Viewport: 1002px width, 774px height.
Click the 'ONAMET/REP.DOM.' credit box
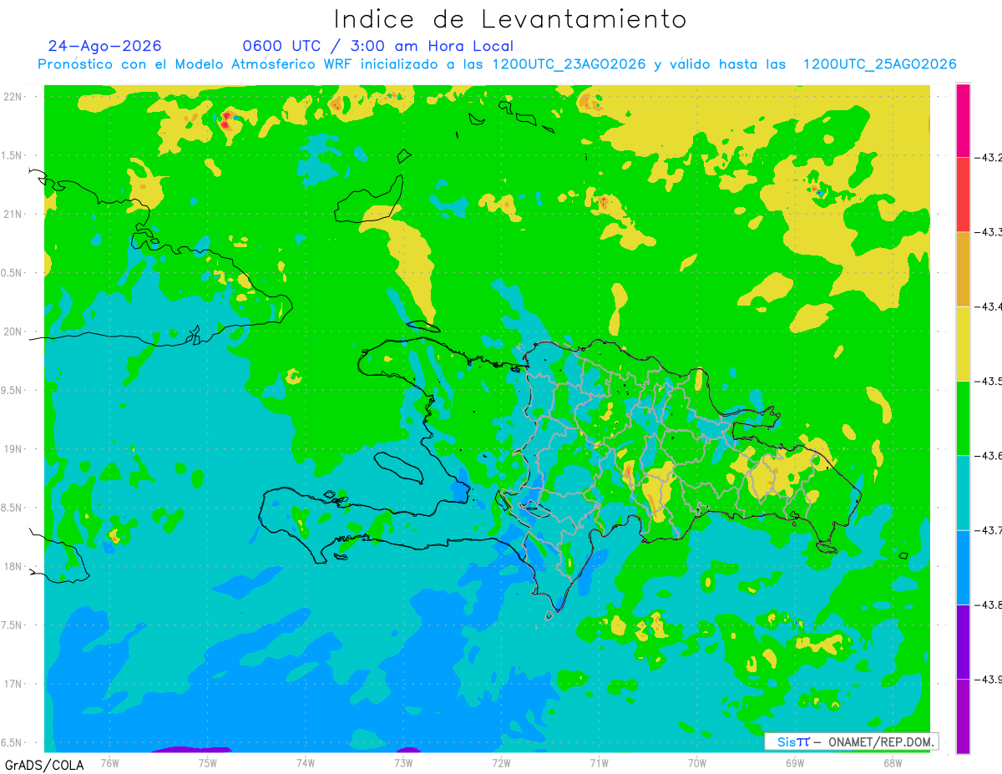[851, 741]
